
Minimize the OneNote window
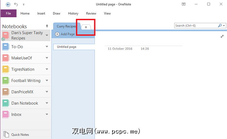(196, 4)
